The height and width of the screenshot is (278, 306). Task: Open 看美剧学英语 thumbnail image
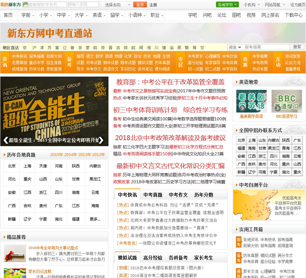click(x=251, y=101)
